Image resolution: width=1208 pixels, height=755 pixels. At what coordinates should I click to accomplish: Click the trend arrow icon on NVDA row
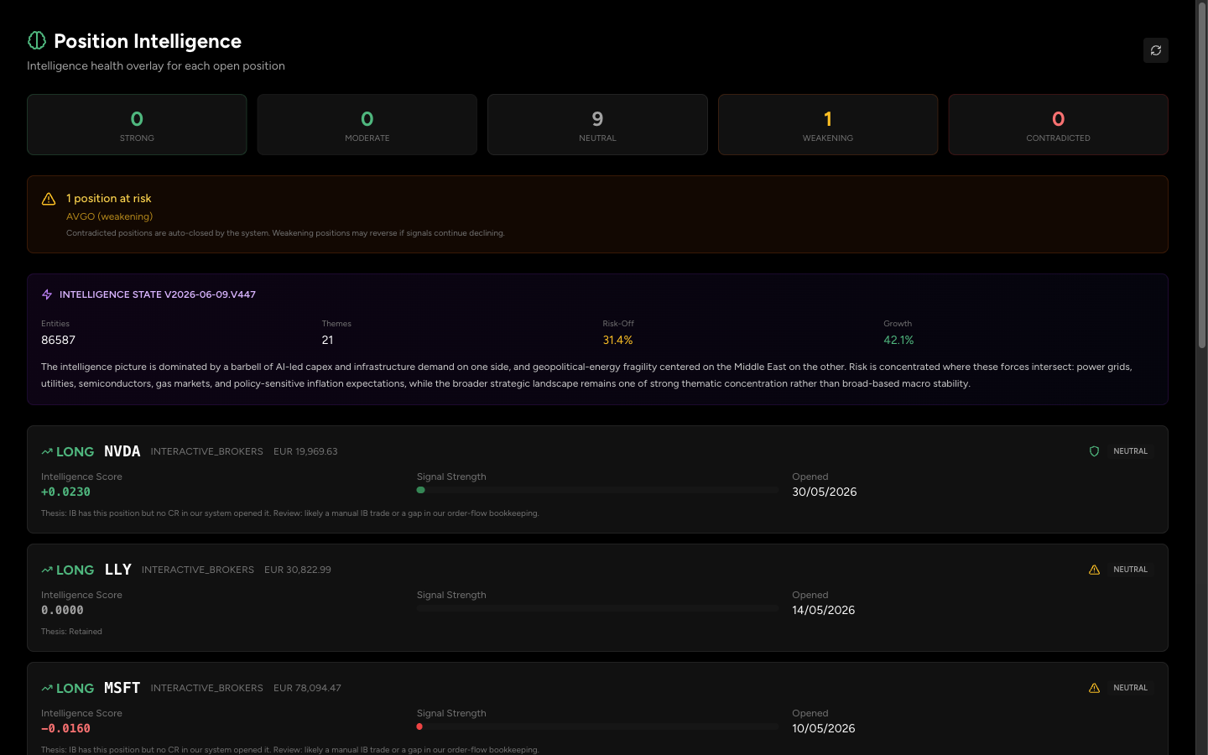click(47, 451)
